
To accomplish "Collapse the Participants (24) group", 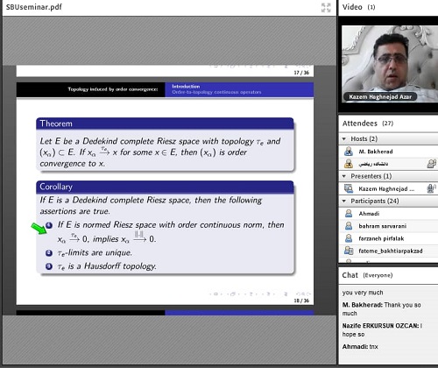I will point(344,201).
